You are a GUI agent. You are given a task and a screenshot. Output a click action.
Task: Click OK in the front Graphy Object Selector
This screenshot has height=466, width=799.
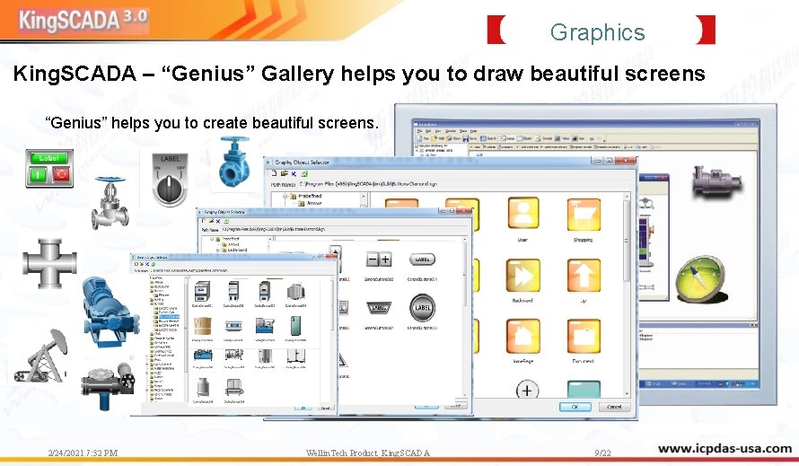coord(303,408)
